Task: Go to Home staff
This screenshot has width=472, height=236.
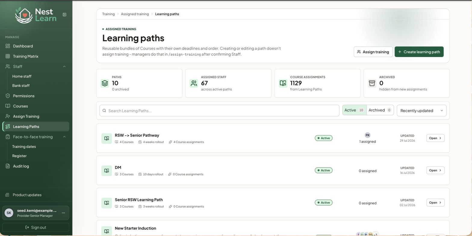Action: (22, 77)
